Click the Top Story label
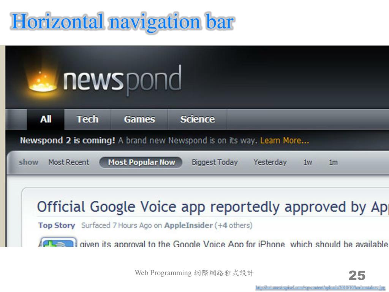389x292 pixels. tap(57, 225)
